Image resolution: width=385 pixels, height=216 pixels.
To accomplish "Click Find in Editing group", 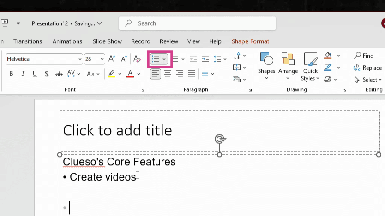I will point(364,56).
